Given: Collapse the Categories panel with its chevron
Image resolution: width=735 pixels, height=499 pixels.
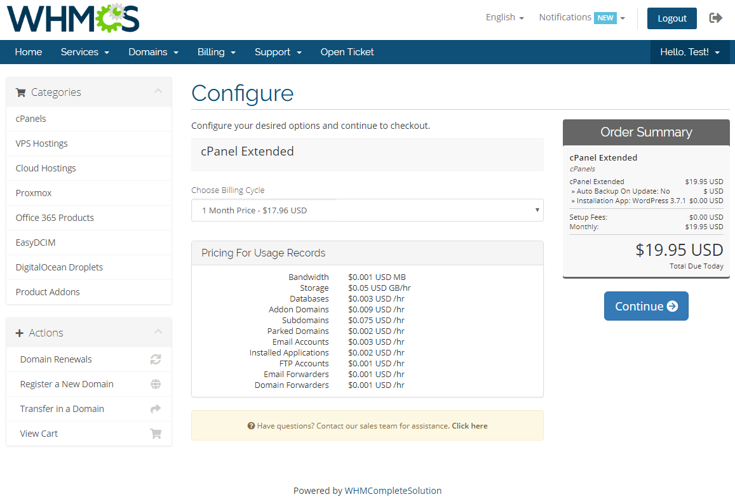Looking at the screenshot, I should pyautogui.click(x=158, y=91).
